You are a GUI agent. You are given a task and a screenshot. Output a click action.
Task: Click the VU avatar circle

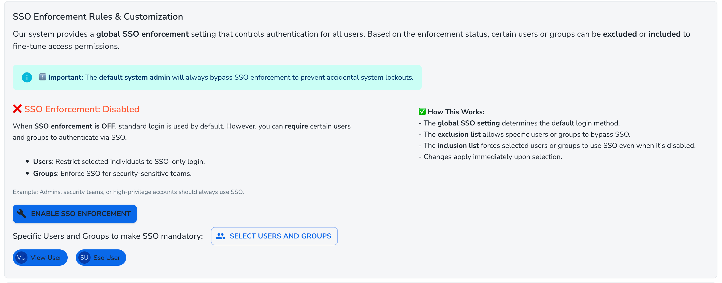(x=21, y=258)
